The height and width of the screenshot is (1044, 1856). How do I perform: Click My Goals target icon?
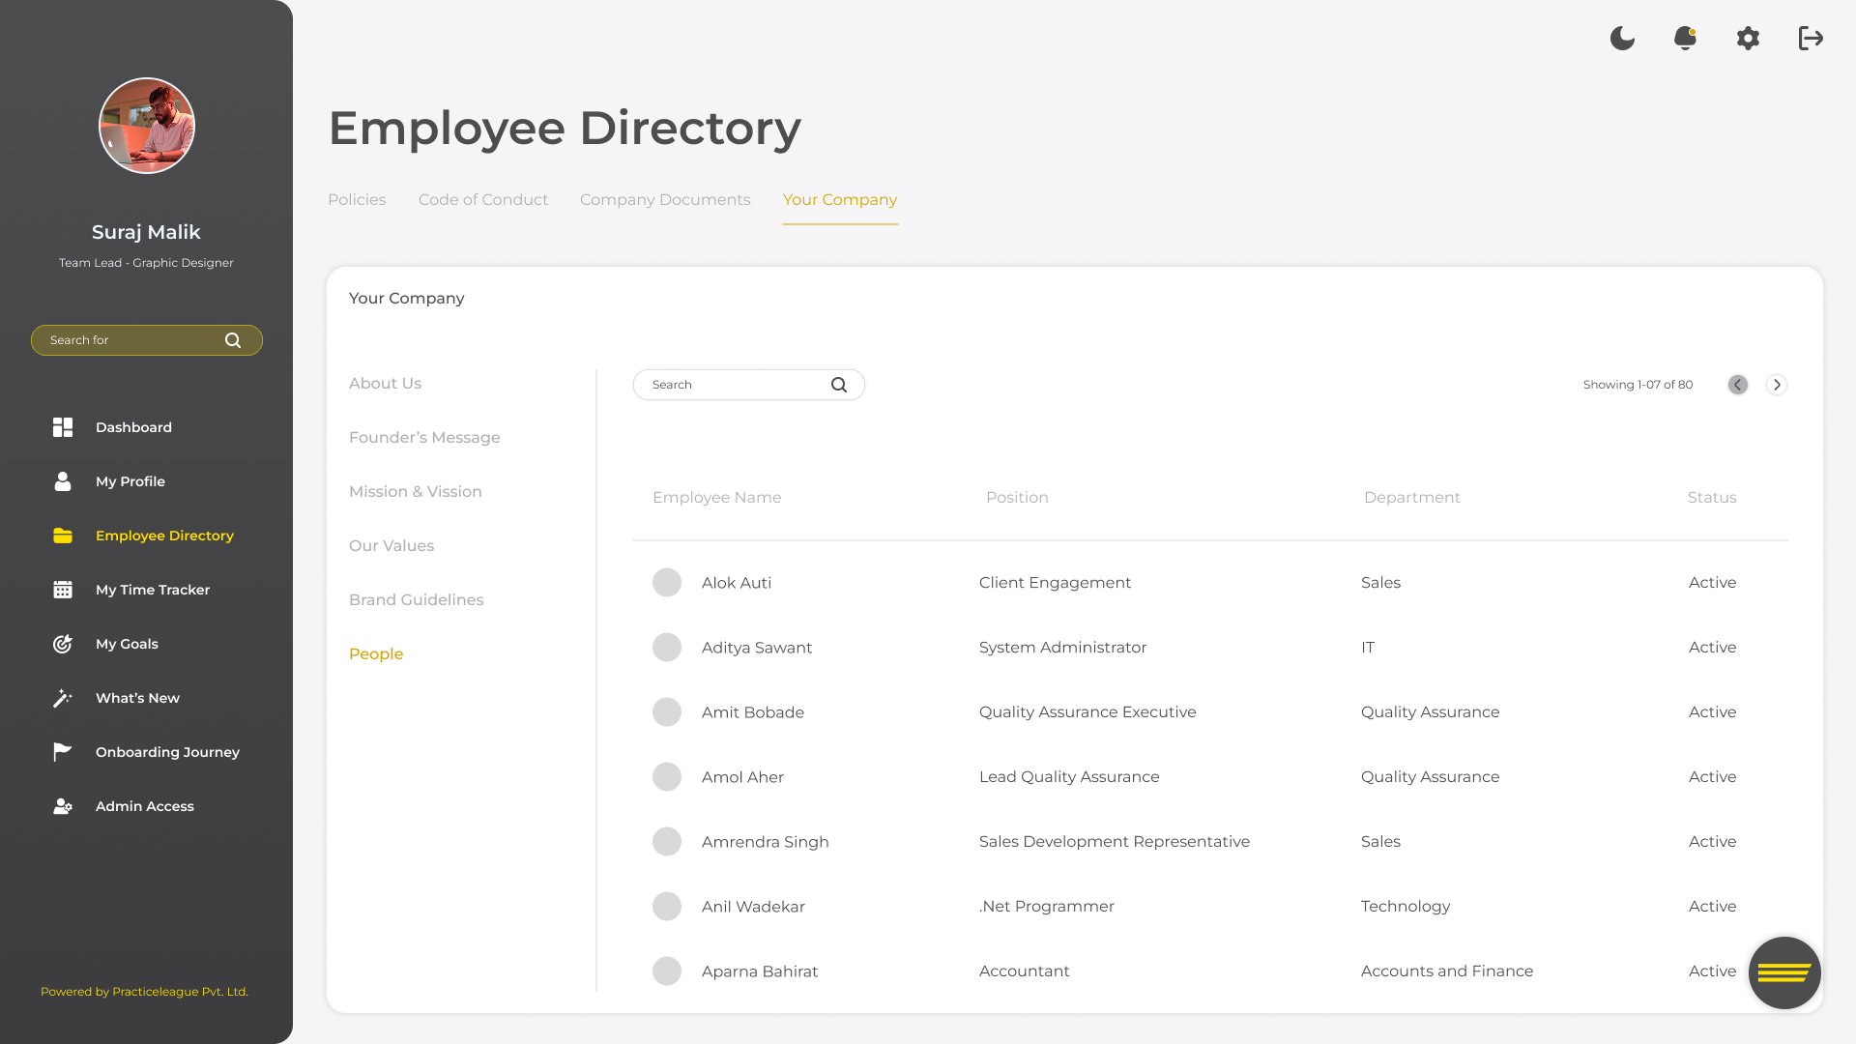pyautogui.click(x=63, y=644)
